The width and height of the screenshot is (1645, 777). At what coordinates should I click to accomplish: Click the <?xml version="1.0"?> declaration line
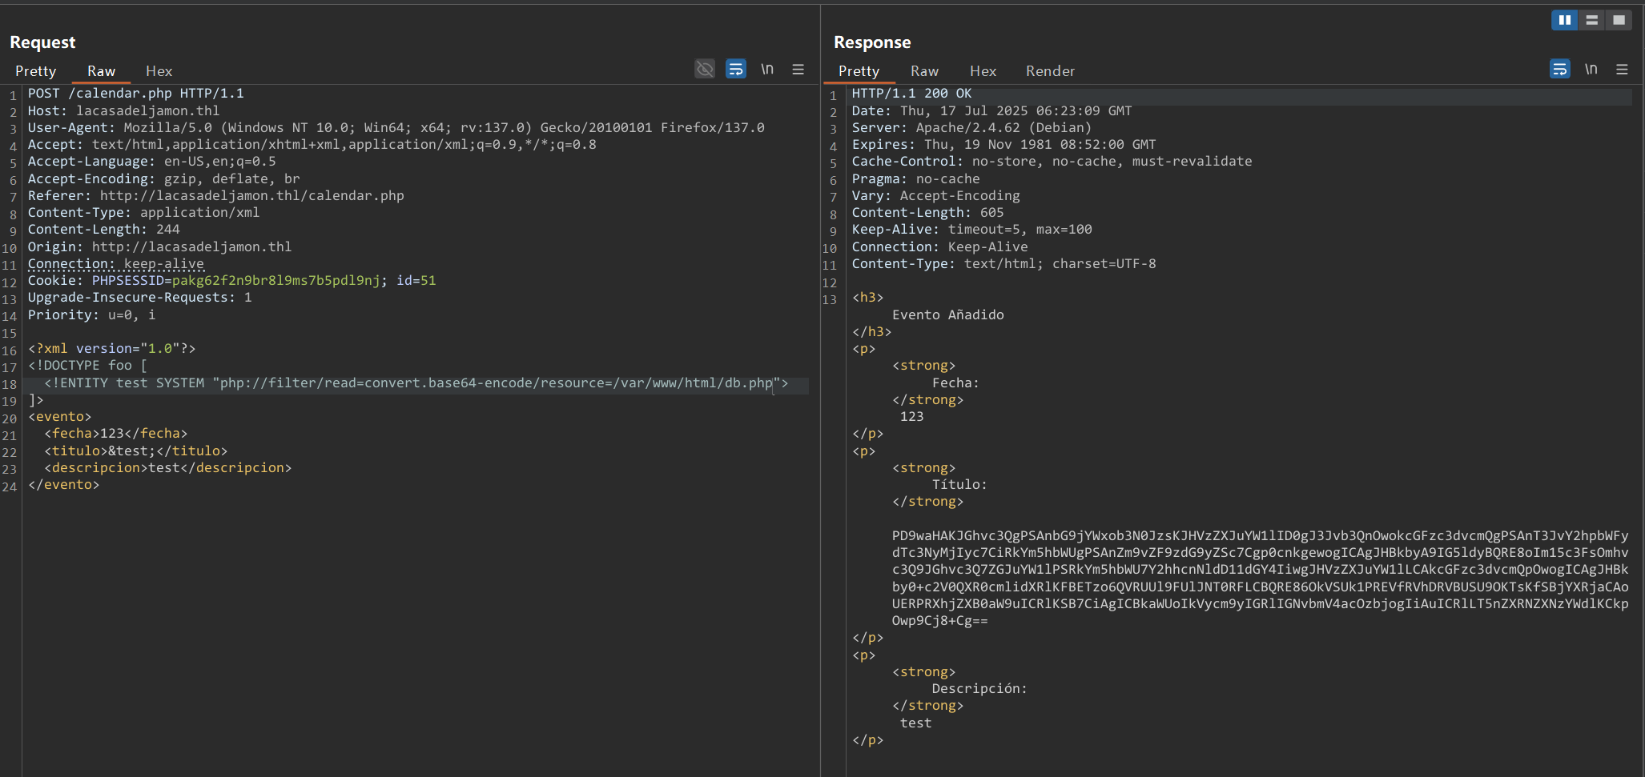112,348
